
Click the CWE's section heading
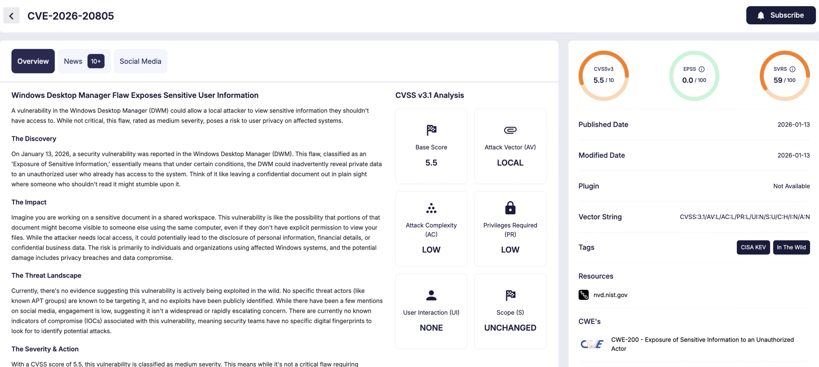click(589, 321)
